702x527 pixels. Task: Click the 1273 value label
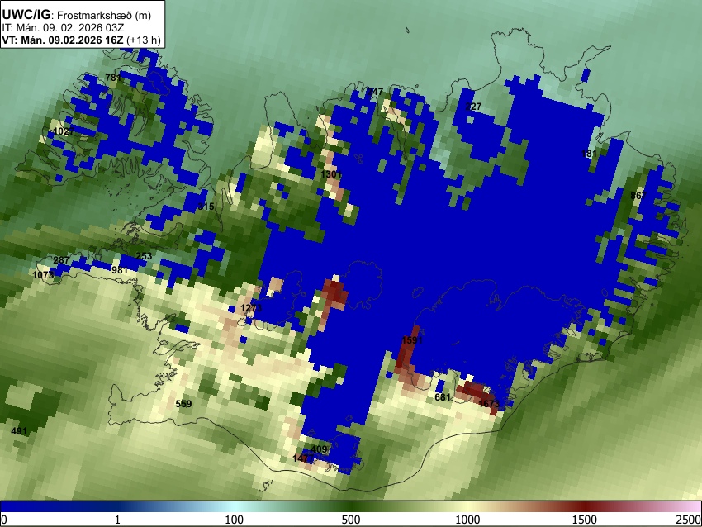pos(251,308)
